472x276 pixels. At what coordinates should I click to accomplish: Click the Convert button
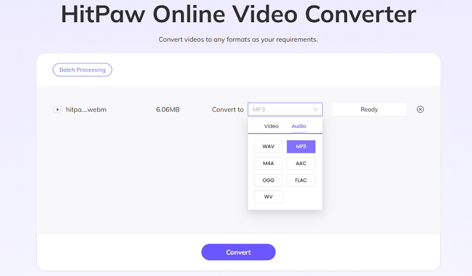(238, 252)
